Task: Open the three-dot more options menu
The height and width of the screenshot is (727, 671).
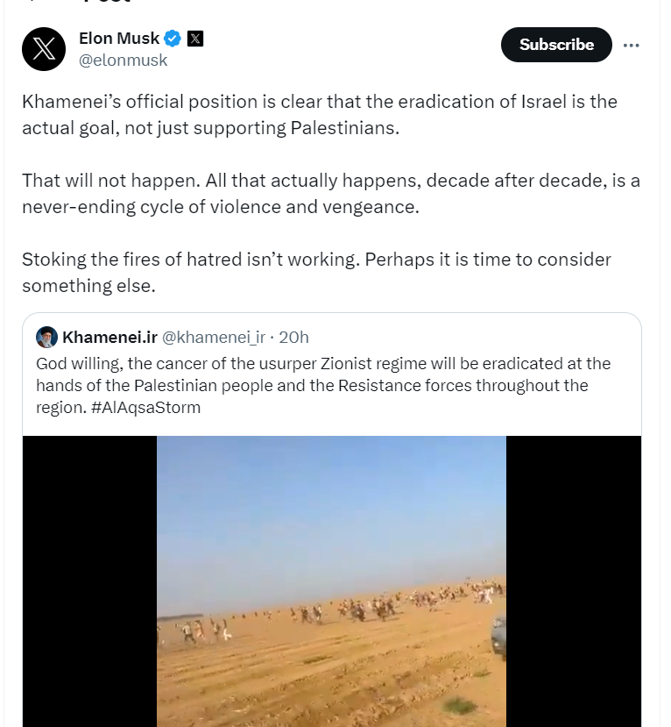Action: [x=631, y=45]
